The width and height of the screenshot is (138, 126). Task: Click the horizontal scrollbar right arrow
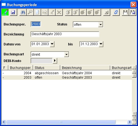coord(129,122)
